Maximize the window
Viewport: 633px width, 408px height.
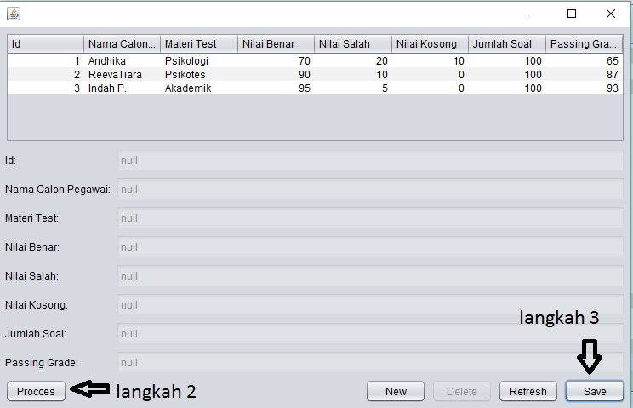click(572, 14)
